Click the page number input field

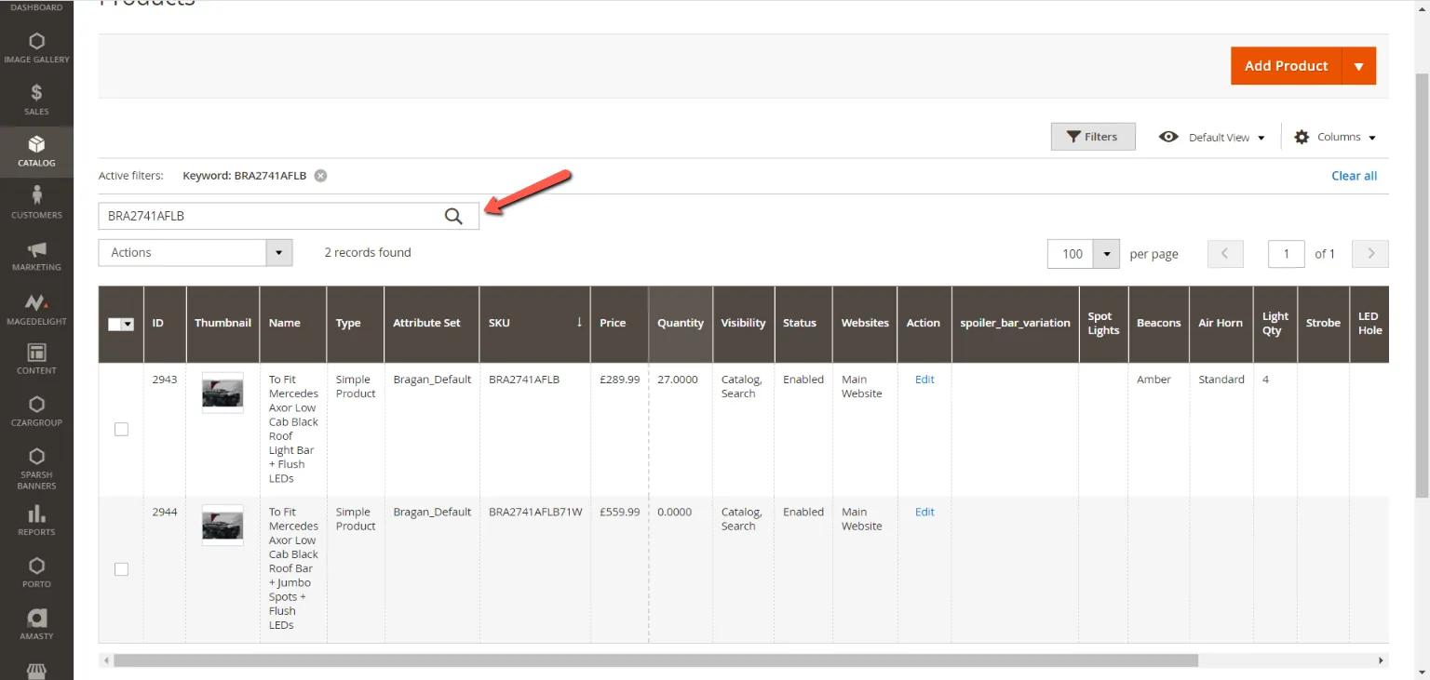1287,254
